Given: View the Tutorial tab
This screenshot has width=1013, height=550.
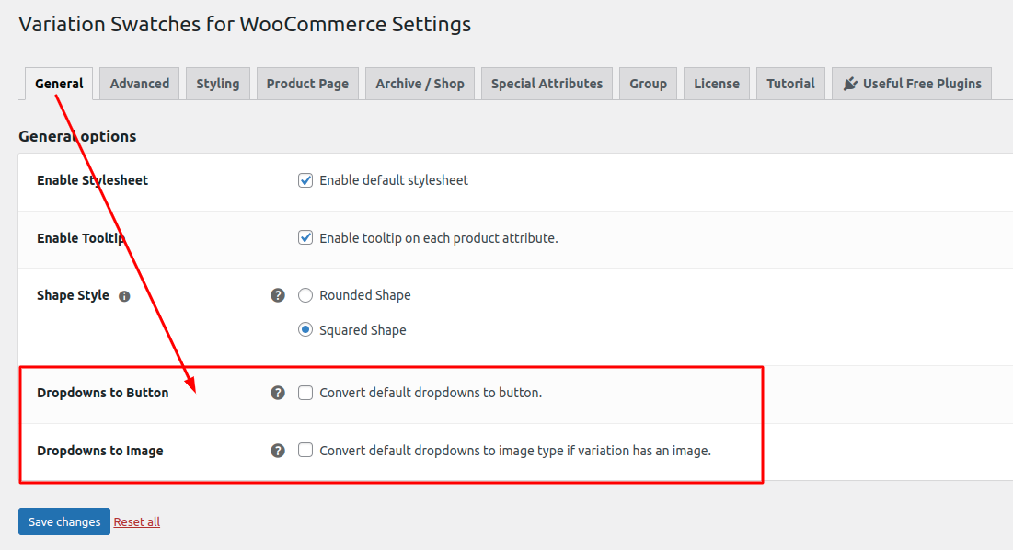Looking at the screenshot, I should point(790,84).
